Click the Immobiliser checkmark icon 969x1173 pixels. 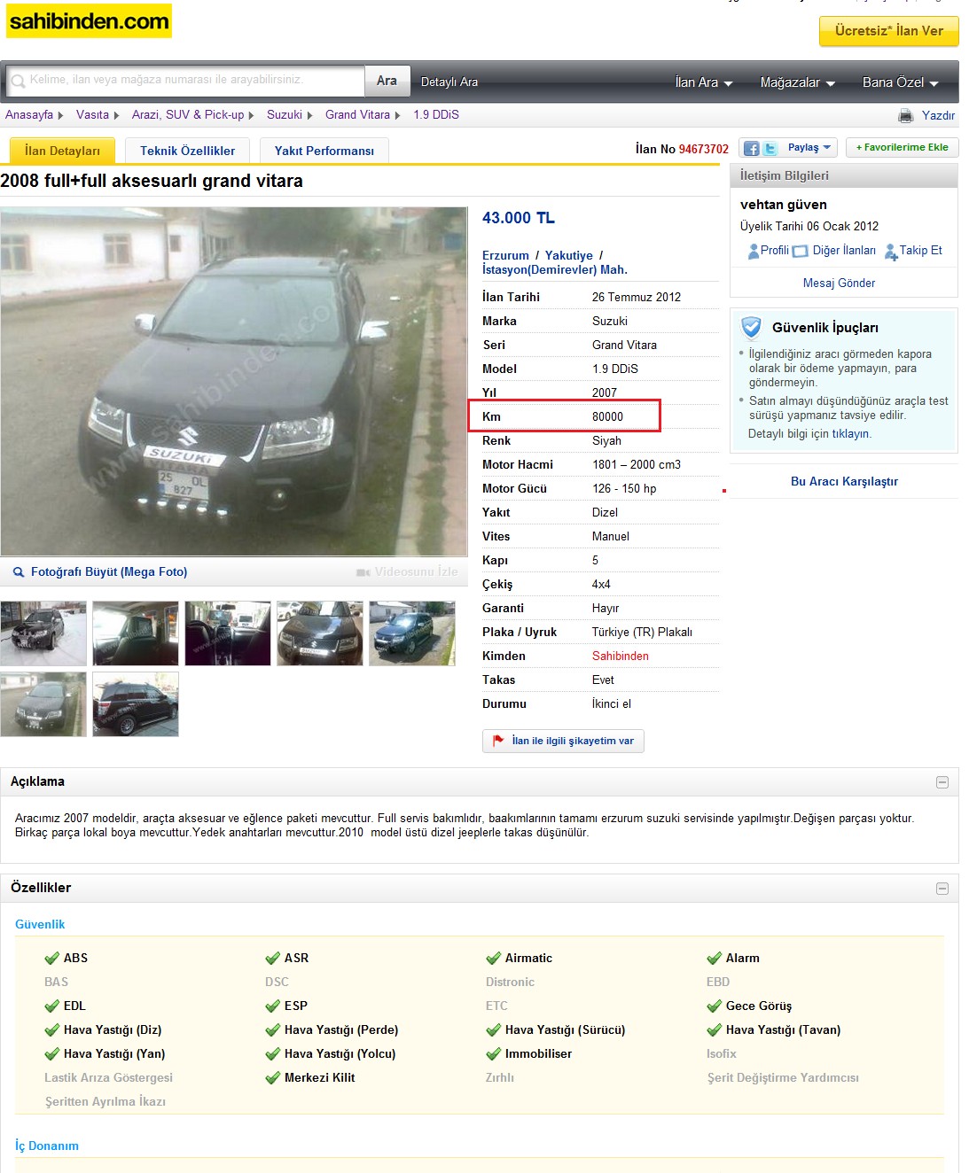(494, 1054)
